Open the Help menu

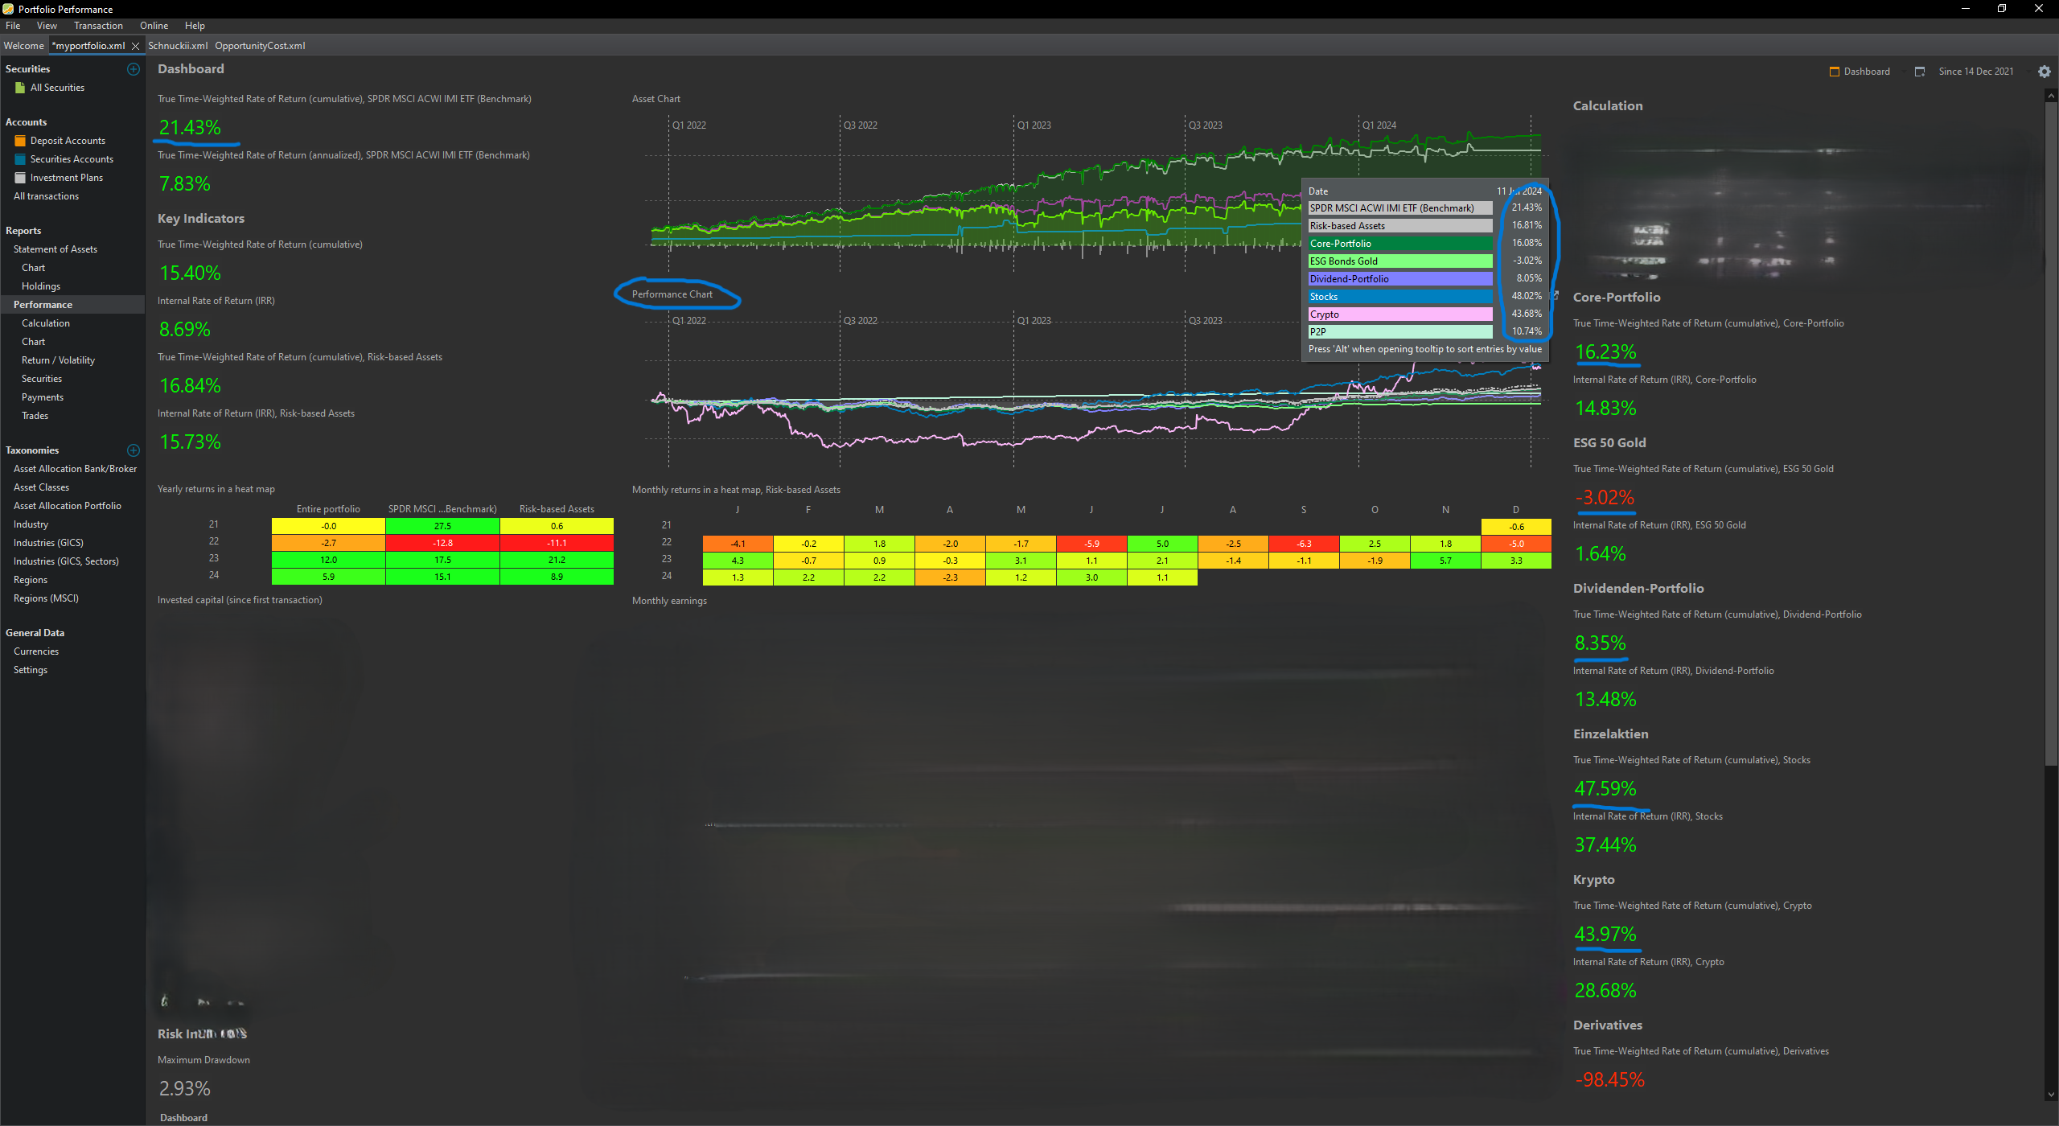click(195, 26)
